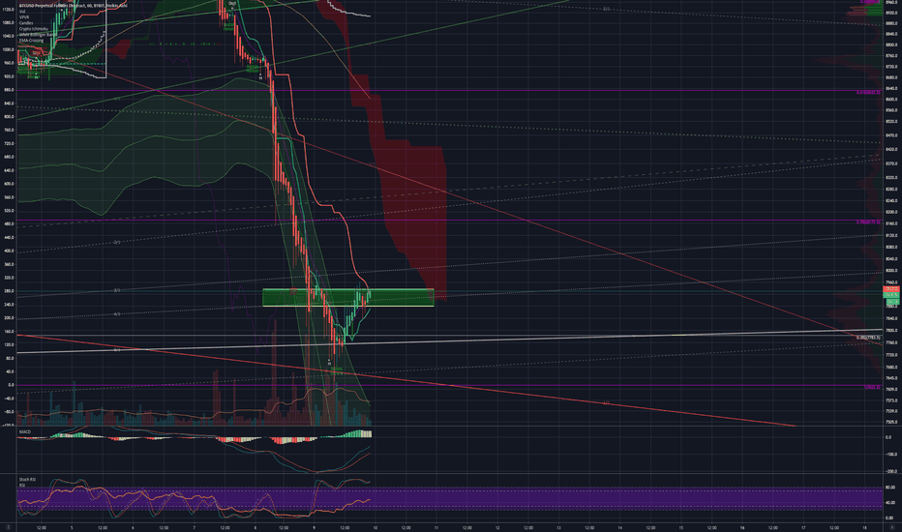
Task: Select the Crypto Ichimoku indicator label
Action: (32, 29)
